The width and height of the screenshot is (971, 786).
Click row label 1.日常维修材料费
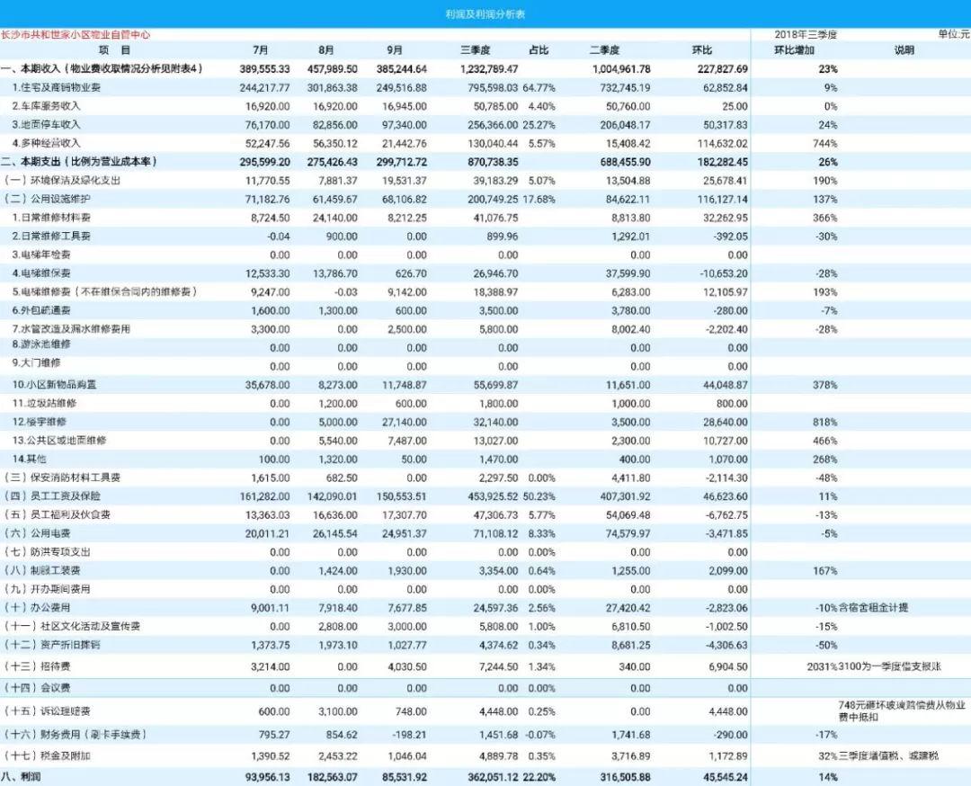pyautogui.click(x=51, y=218)
